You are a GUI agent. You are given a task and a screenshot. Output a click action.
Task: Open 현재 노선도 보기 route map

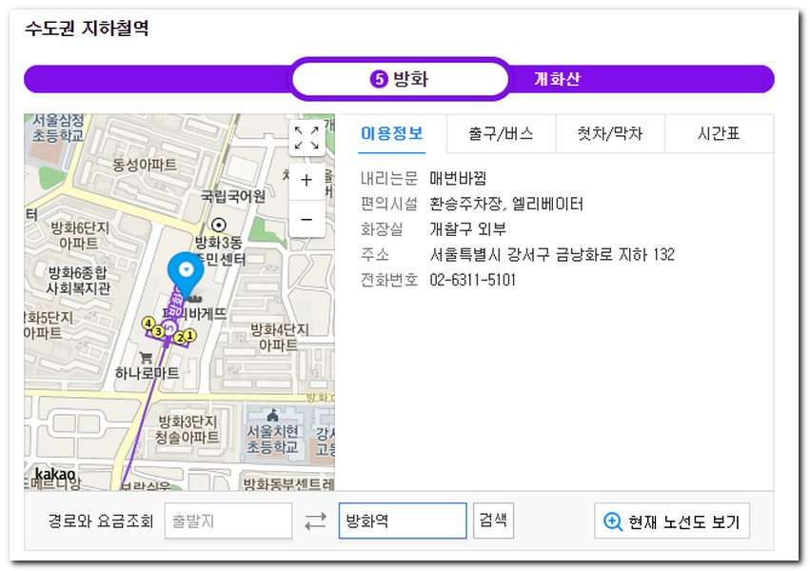coord(672,522)
